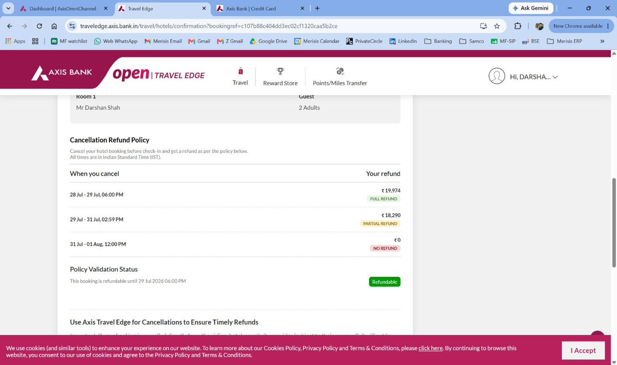
Task: Open a new browser tab
Action: (317, 9)
